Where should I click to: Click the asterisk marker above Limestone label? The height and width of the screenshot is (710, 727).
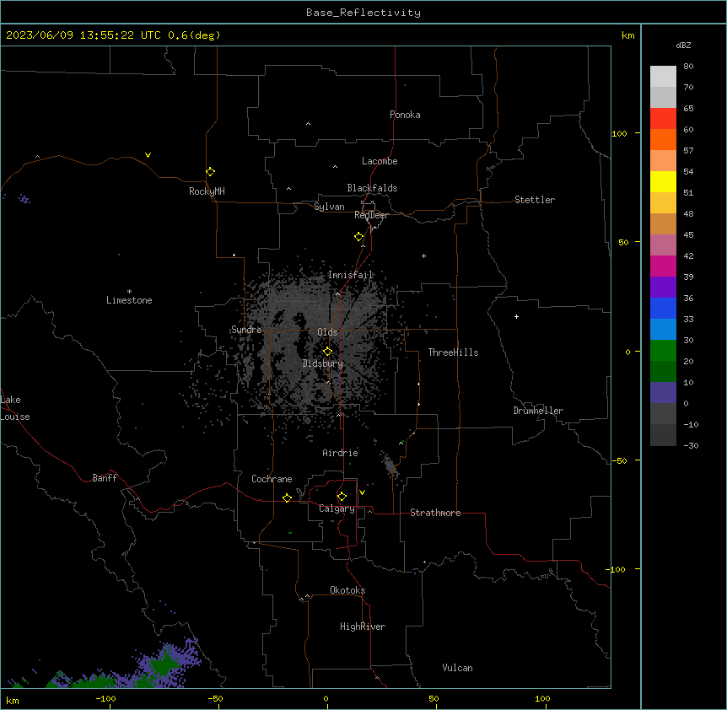coord(129,292)
